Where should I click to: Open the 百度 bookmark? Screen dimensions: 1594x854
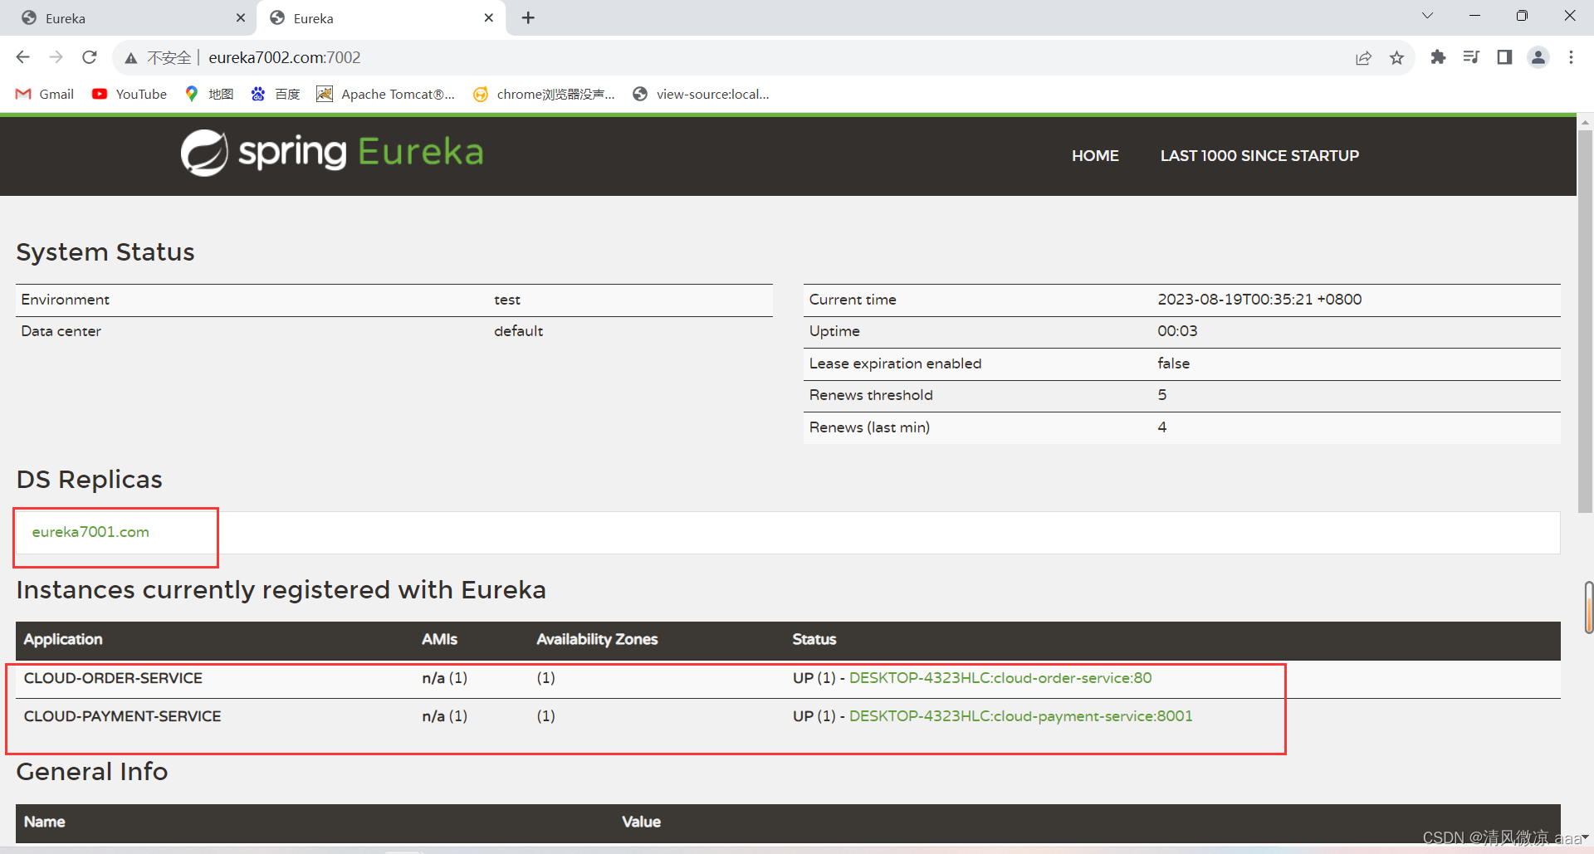click(276, 94)
